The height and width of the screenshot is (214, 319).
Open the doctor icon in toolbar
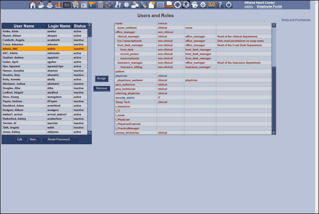click(50, 5)
